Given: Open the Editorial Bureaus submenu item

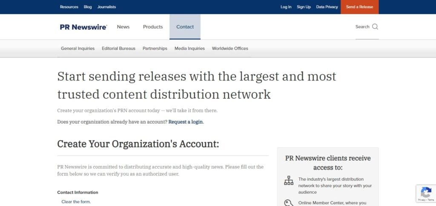Looking at the screenshot, I should [x=118, y=49].
